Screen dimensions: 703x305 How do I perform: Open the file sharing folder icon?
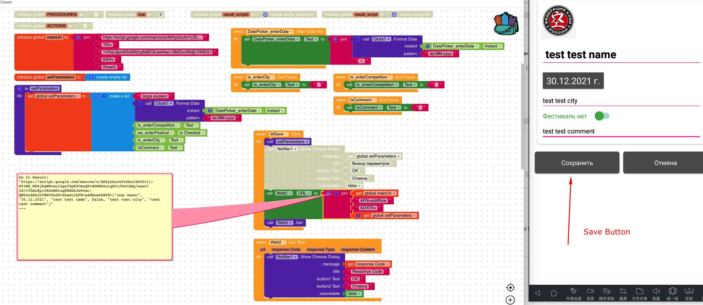(x=640, y=291)
